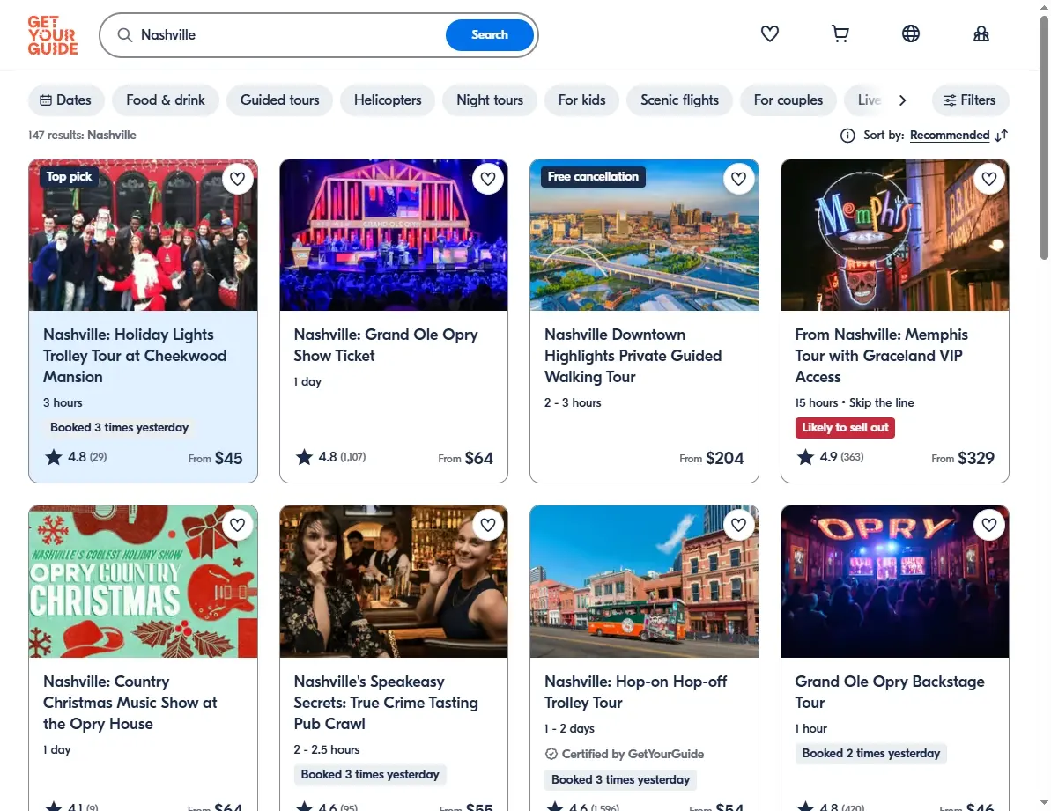
Task: Click the From $329 price
Action: pyautogui.click(x=963, y=458)
